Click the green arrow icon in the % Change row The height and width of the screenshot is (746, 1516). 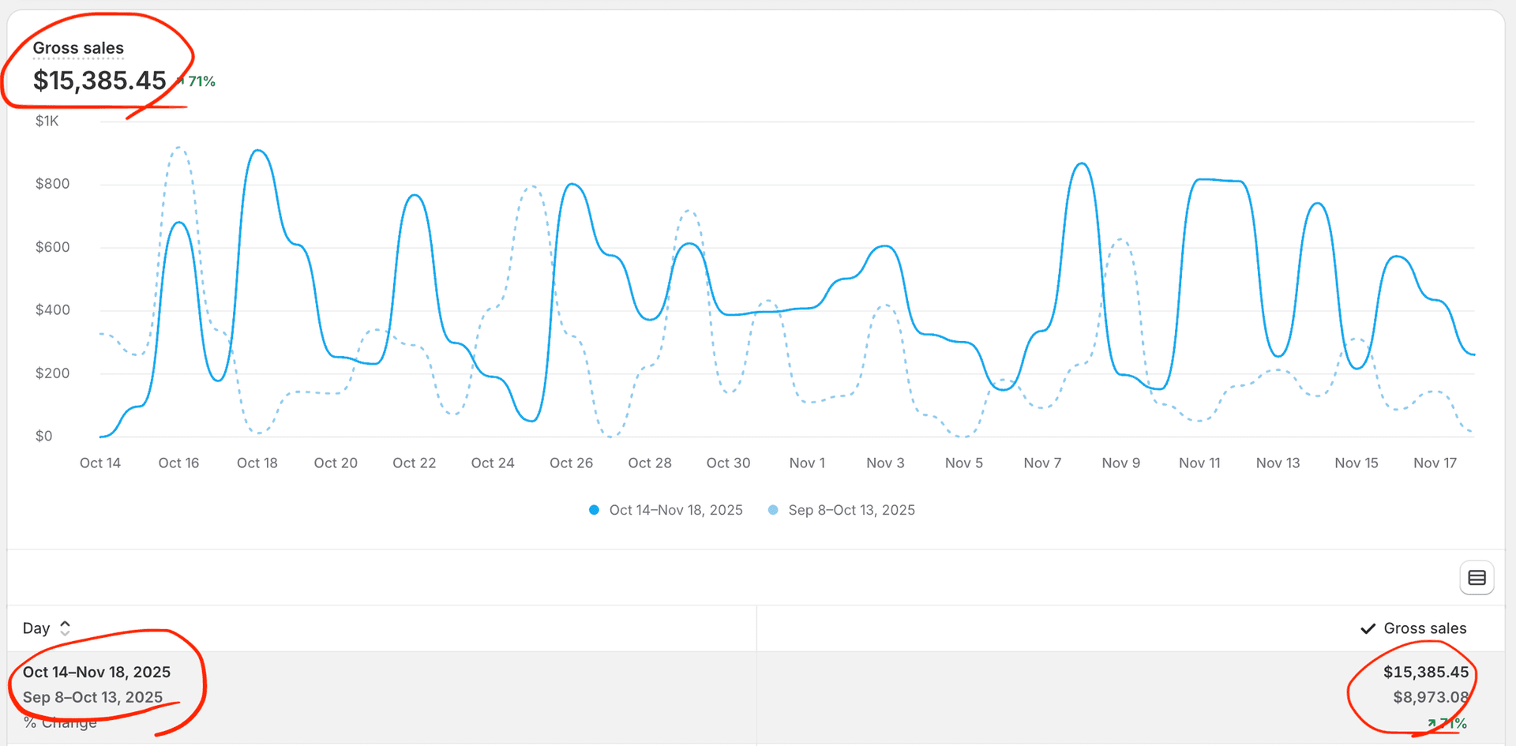coord(1431,722)
